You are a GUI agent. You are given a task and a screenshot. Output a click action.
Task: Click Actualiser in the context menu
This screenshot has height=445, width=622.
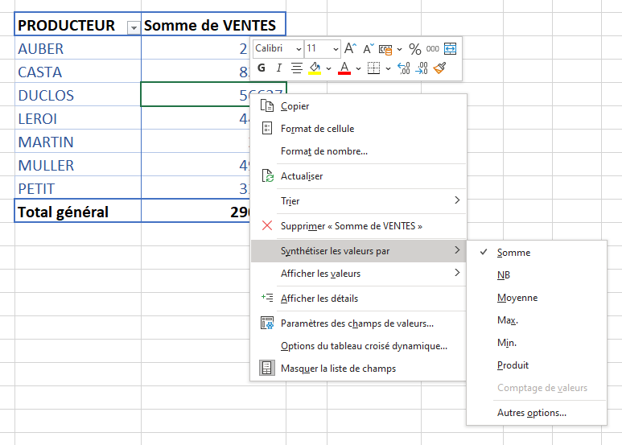click(x=302, y=176)
